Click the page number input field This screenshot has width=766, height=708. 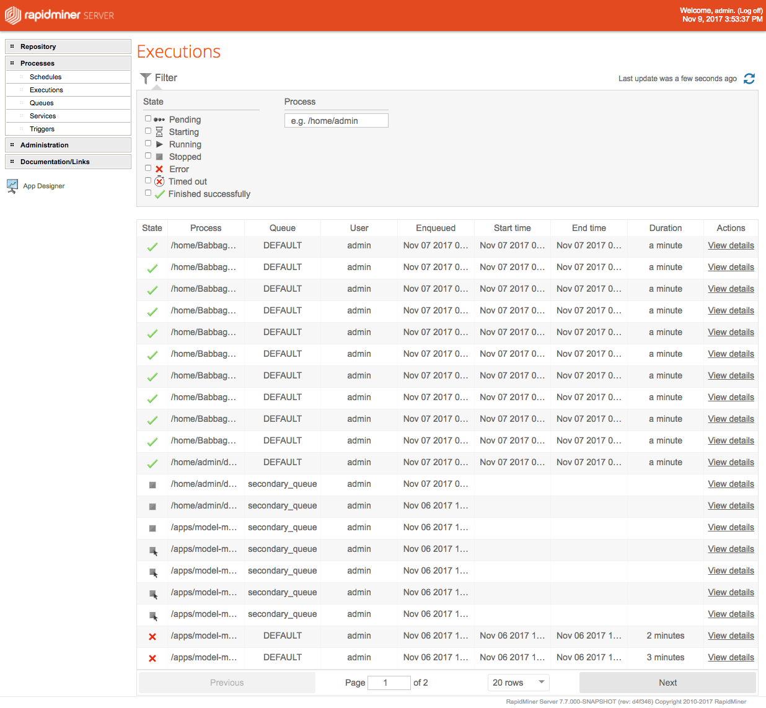(x=389, y=683)
